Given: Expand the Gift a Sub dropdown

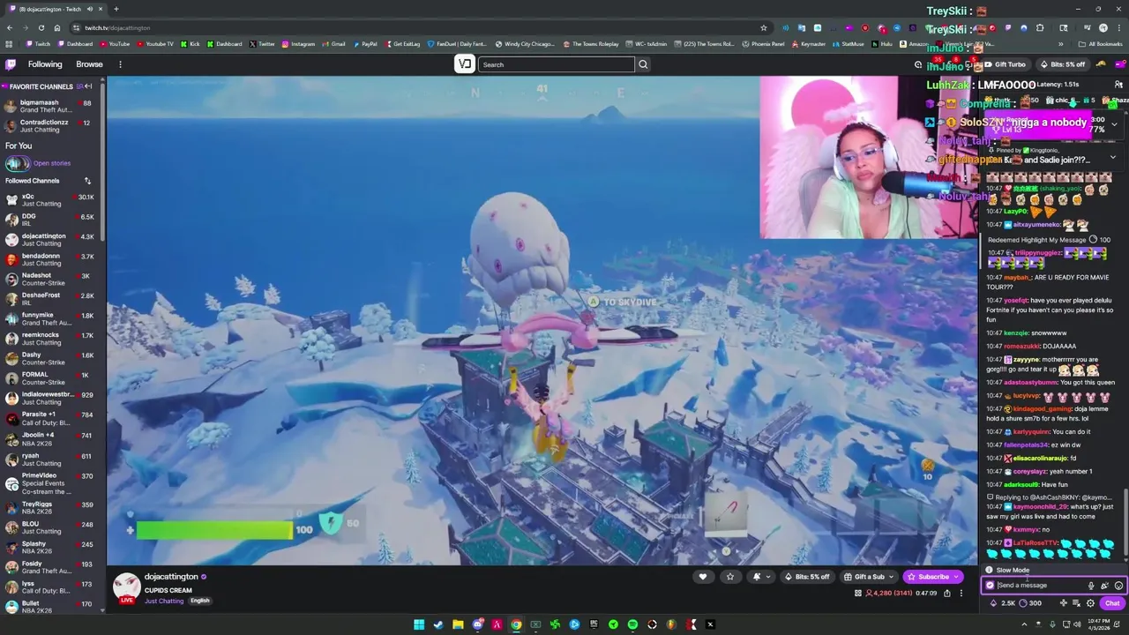Looking at the screenshot, I should click(x=869, y=577).
